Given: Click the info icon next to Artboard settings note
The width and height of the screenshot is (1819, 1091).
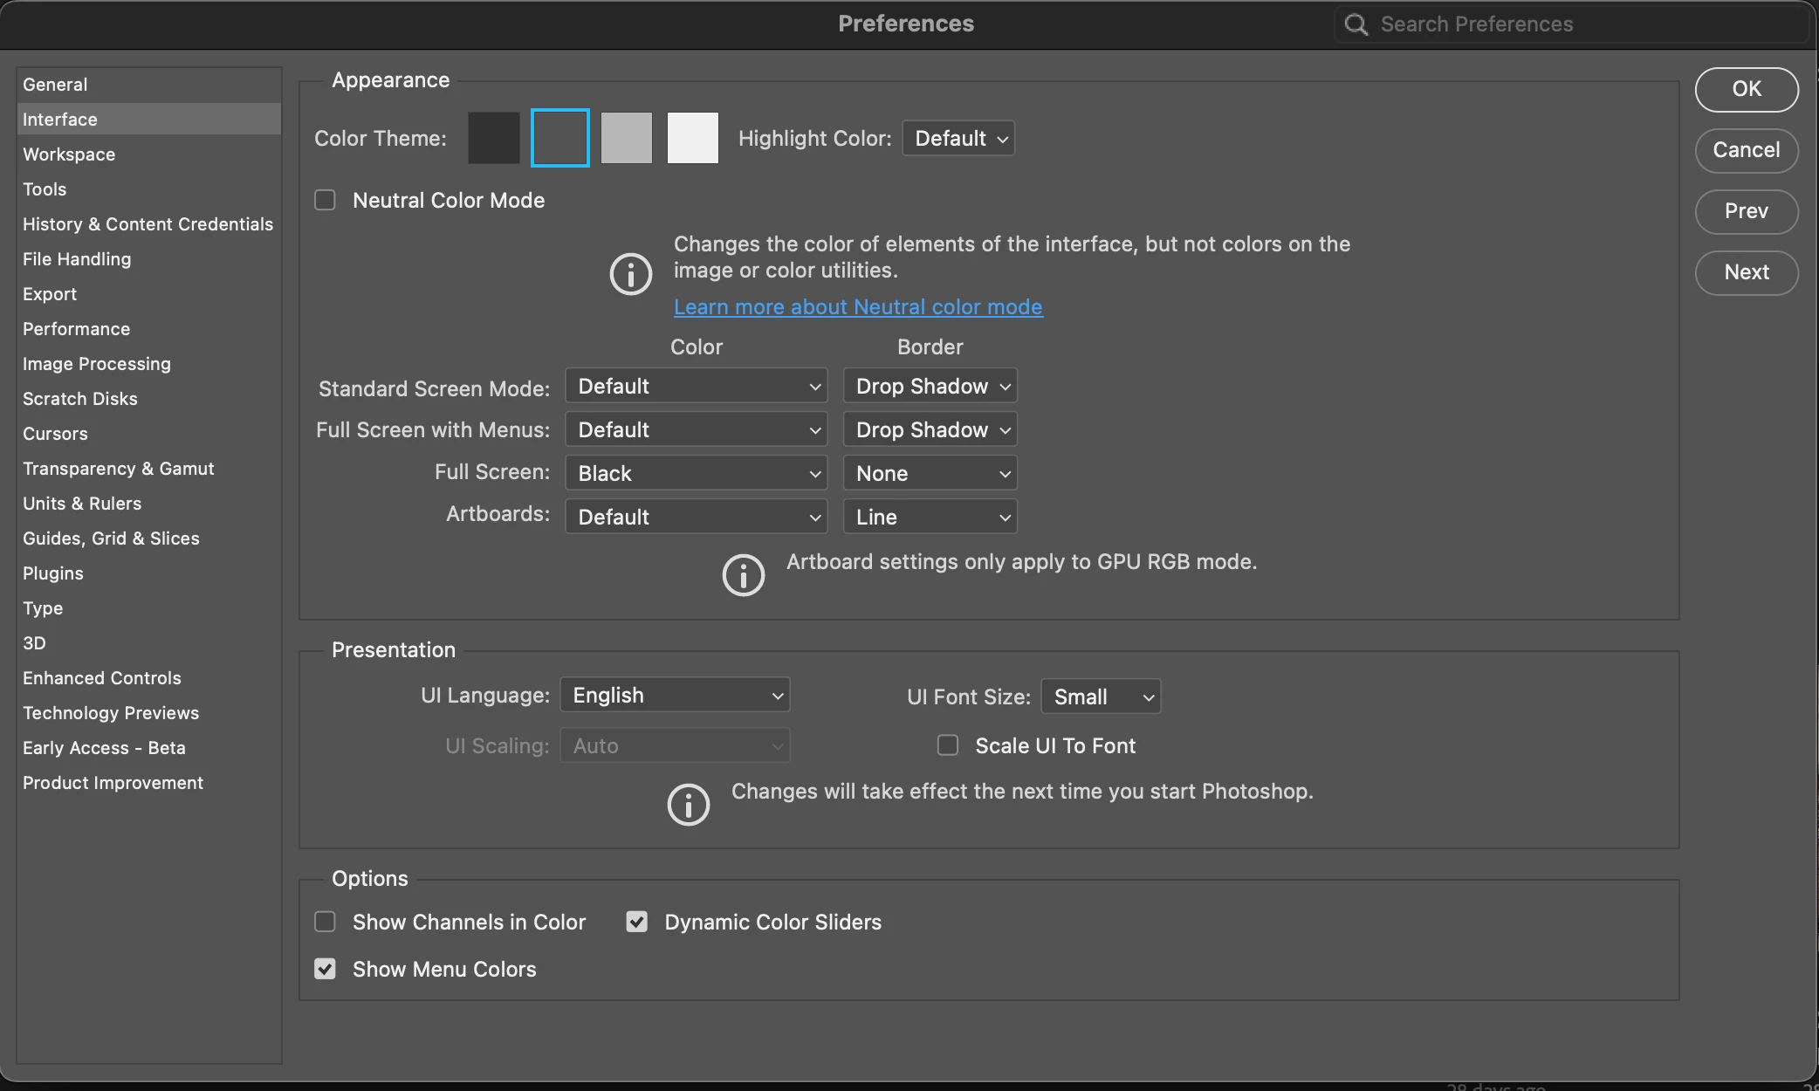Looking at the screenshot, I should click(743, 575).
